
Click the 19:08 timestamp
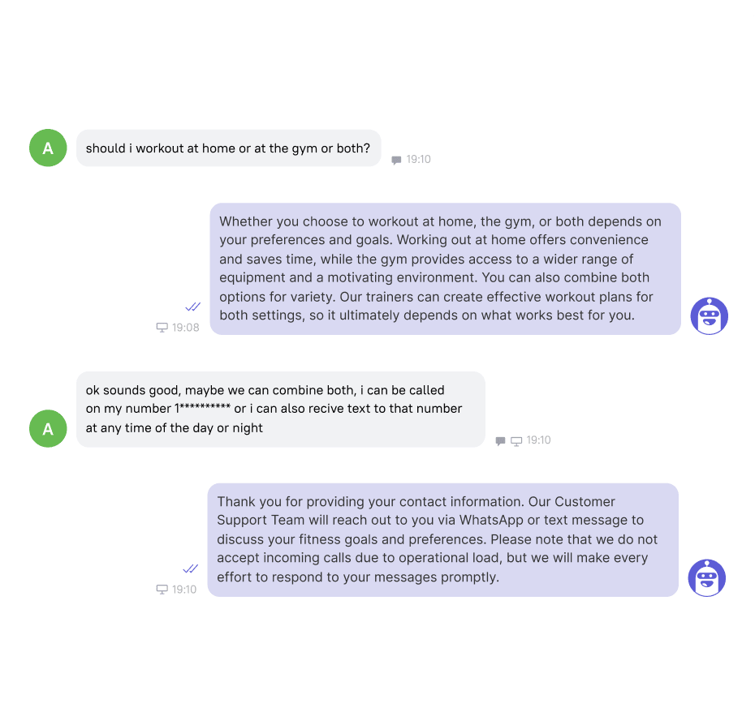click(185, 328)
